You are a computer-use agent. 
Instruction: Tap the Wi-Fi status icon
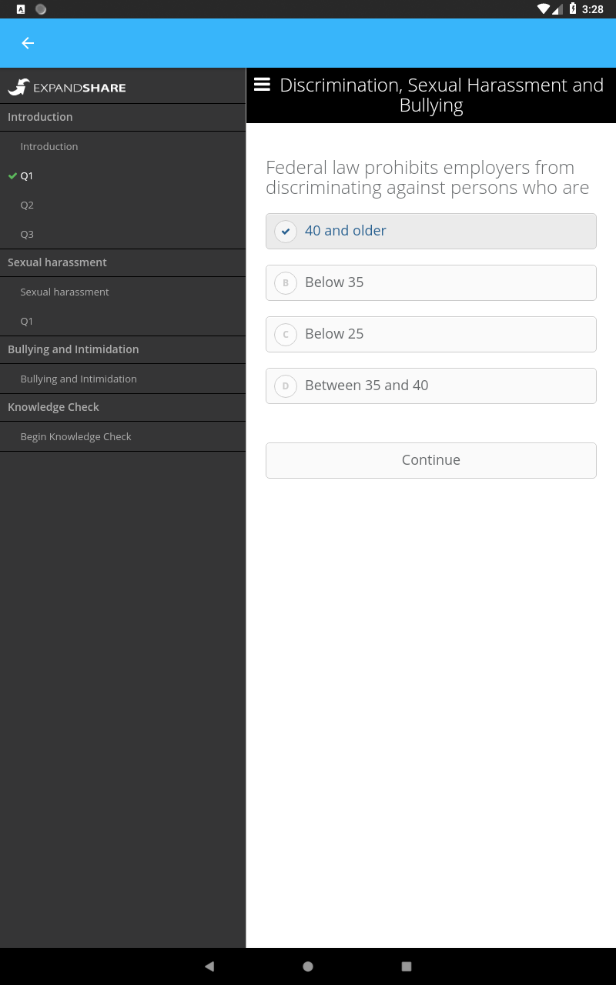(544, 9)
